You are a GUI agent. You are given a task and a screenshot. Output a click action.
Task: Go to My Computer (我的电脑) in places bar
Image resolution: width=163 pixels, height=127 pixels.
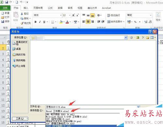tap(19, 60)
